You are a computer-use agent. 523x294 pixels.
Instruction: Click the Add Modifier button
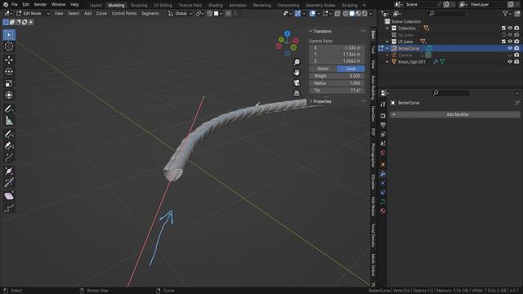pos(455,114)
